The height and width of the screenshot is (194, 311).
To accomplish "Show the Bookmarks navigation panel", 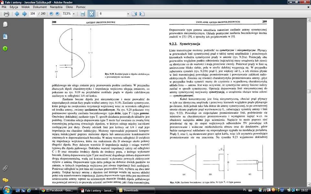I will click(6, 37).
